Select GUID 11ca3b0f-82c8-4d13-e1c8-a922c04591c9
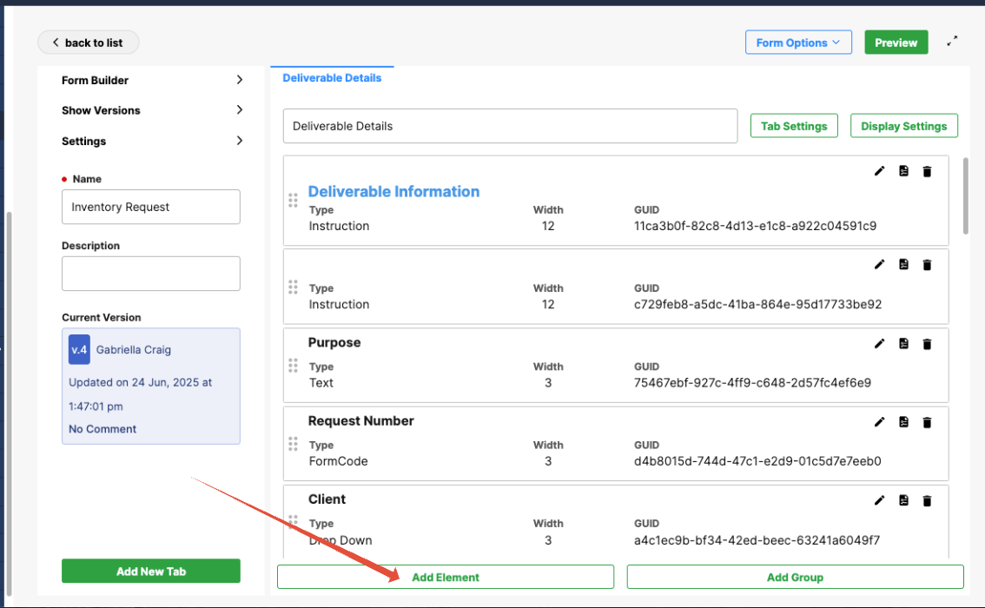 pos(755,226)
